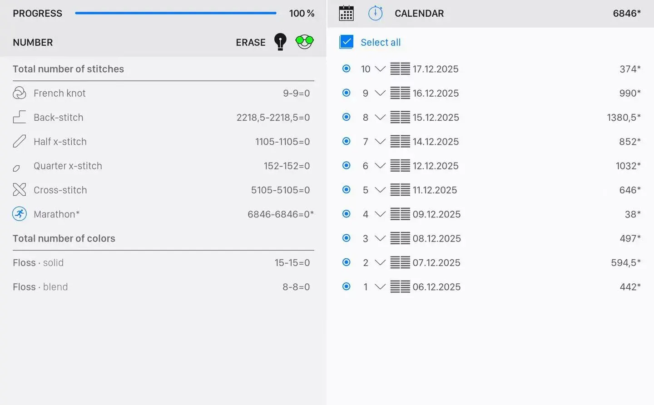Click list icon for 08.12.2025
The width and height of the screenshot is (654, 405).
[400, 238]
